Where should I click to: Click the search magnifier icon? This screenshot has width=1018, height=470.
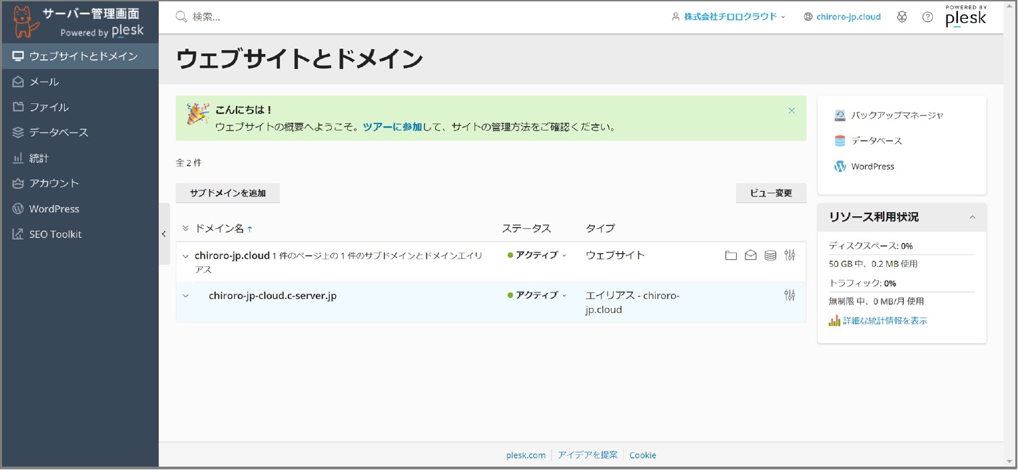181,17
